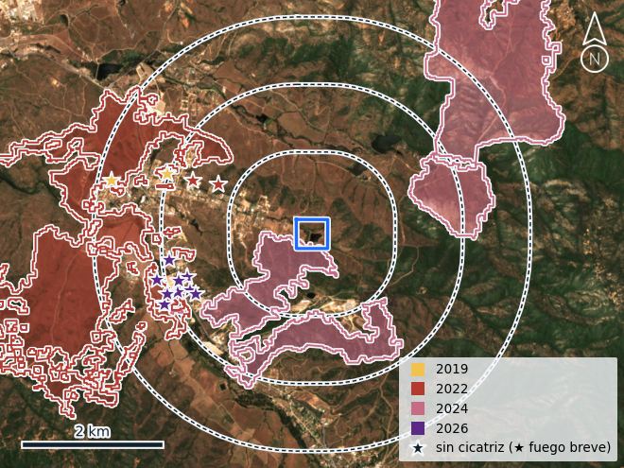Click the purple 2026 legend swatch
The image size is (624, 468).
pyautogui.click(x=418, y=428)
